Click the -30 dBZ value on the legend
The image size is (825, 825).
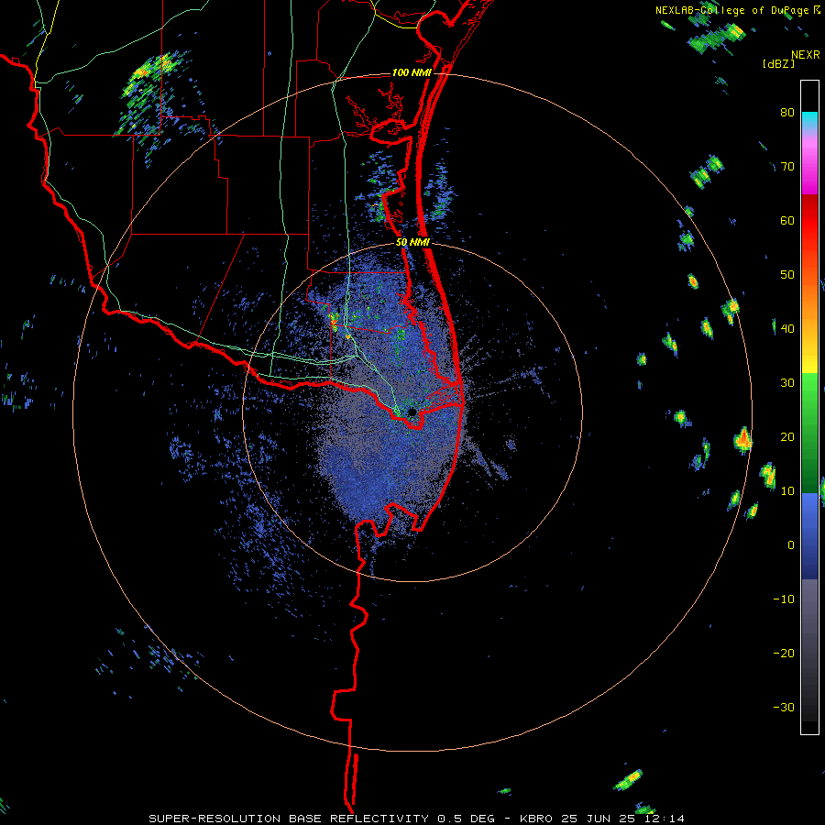point(784,707)
